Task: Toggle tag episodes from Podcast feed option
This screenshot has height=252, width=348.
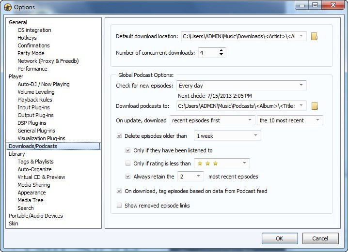Action: pyautogui.click(x=119, y=191)
